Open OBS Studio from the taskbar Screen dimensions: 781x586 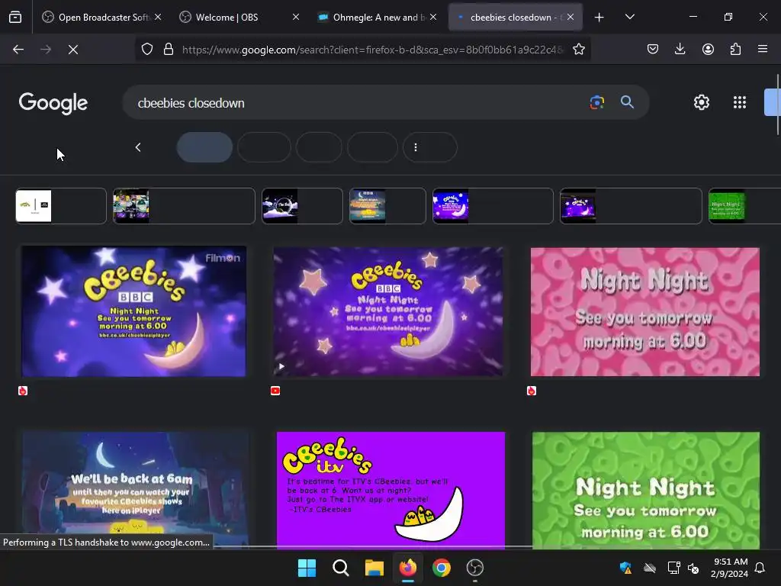[474, 568]
